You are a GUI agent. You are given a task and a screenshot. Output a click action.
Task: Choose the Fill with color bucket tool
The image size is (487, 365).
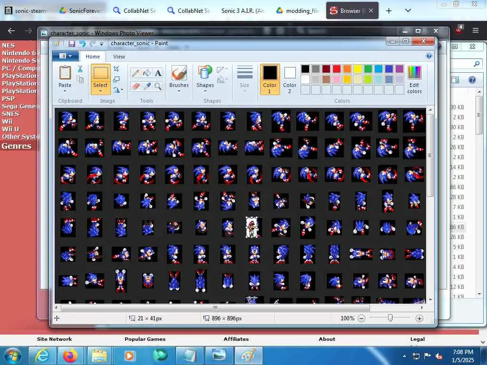pyautogui.click(x=147, y=73)
